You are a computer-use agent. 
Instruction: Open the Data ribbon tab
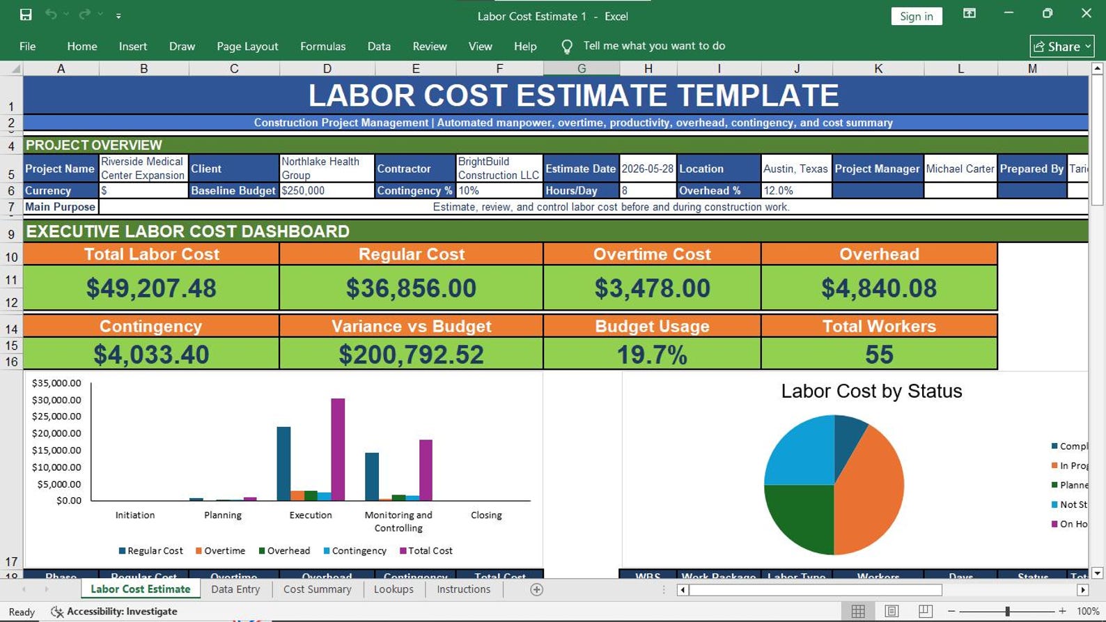379,46
